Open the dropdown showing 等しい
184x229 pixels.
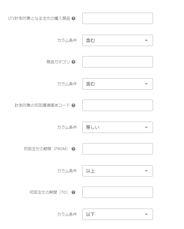[x=117, y=127]
